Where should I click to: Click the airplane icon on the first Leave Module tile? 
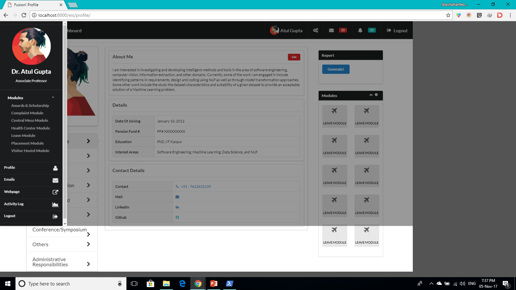click(334, 111)
